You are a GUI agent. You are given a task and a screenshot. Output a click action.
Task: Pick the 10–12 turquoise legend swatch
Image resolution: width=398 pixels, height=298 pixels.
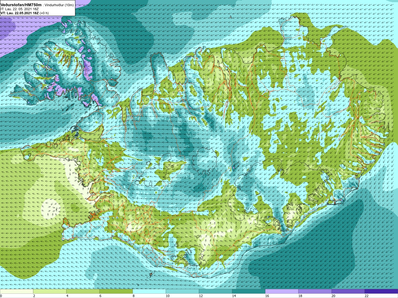coord(182,291)
